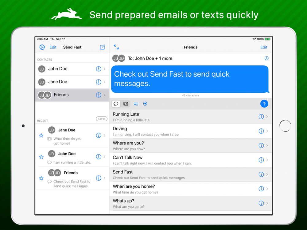Open the settings gear icon
Screen dimensions: 307x230
pos(42,47)
